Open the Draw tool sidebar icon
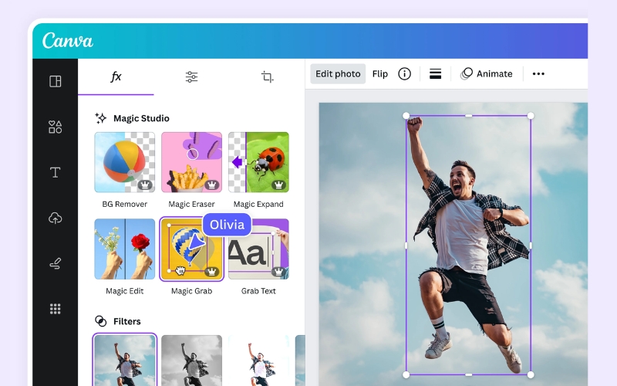This screenshot has width=617, height=386. click(x=55, y=263)
